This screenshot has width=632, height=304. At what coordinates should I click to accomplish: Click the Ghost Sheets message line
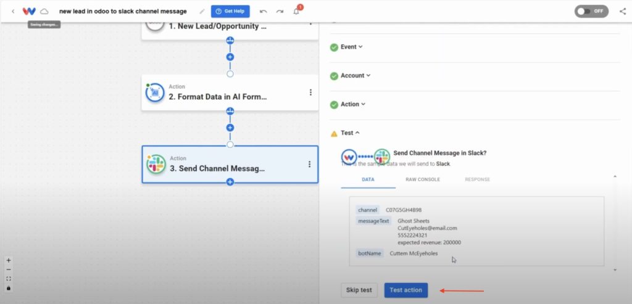[x=414, y=221]
